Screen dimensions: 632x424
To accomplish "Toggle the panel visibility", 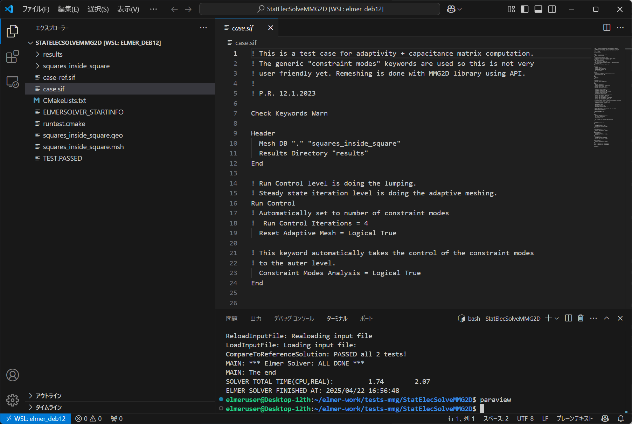I will [538, 9].
